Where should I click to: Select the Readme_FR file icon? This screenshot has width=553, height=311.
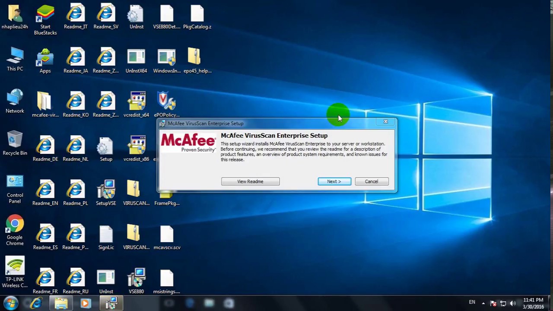tap(45, 278)
